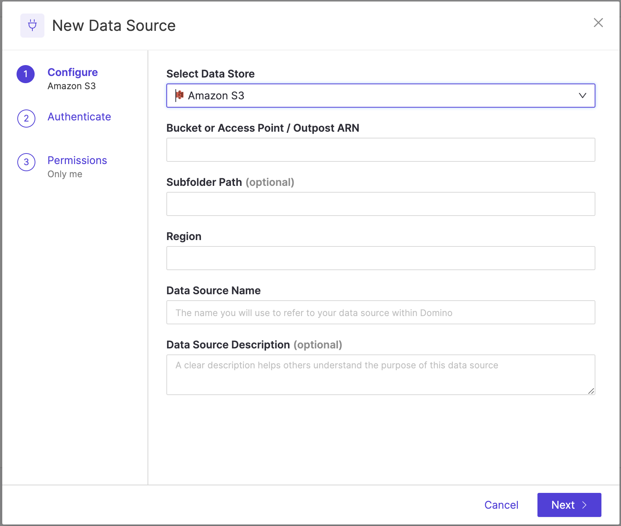The image size is (621, 526).
Task: Click the step 2 circle icon
Action: coord(26,119)
